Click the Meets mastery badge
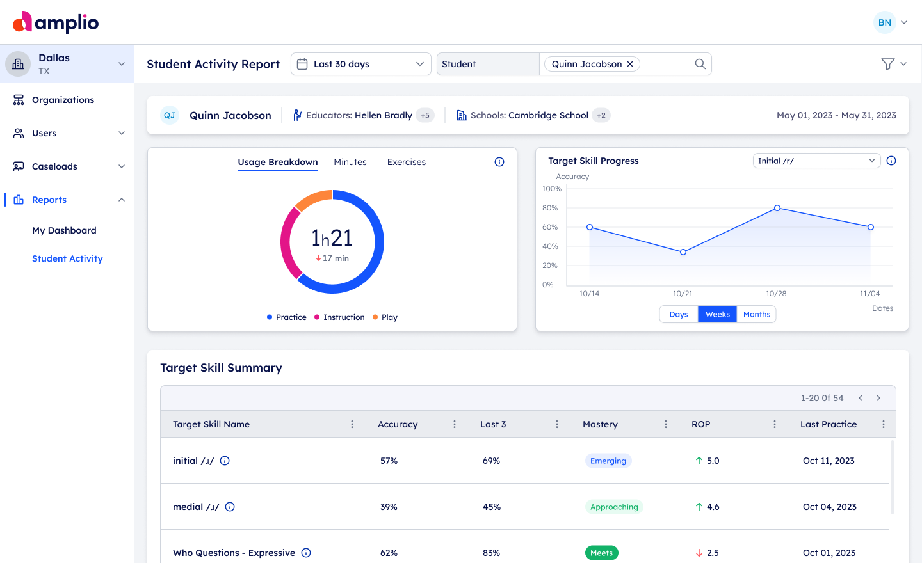Viewport: 922px width, 563px height. pos(601,553)
